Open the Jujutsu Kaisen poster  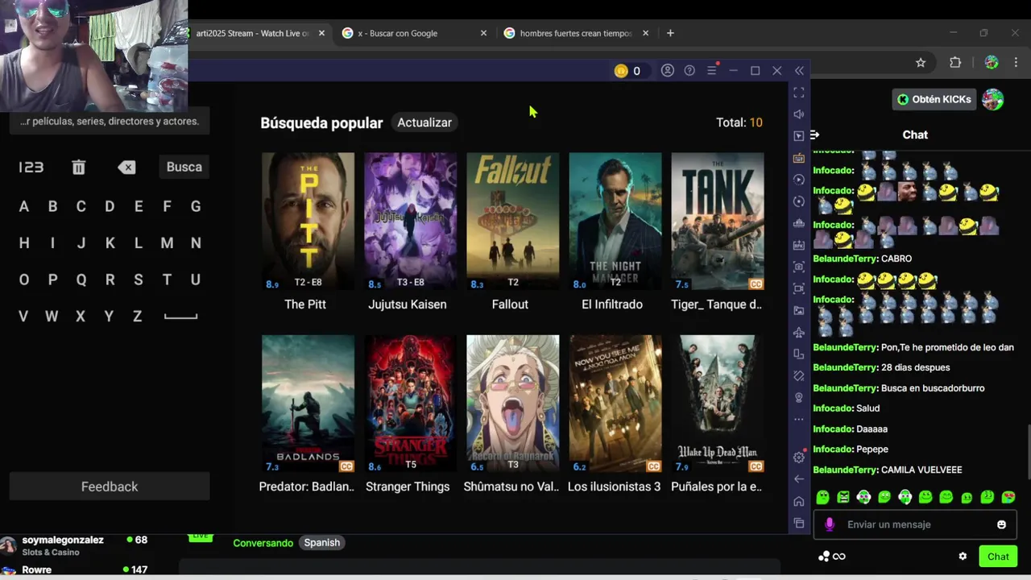tap(410, 221)
